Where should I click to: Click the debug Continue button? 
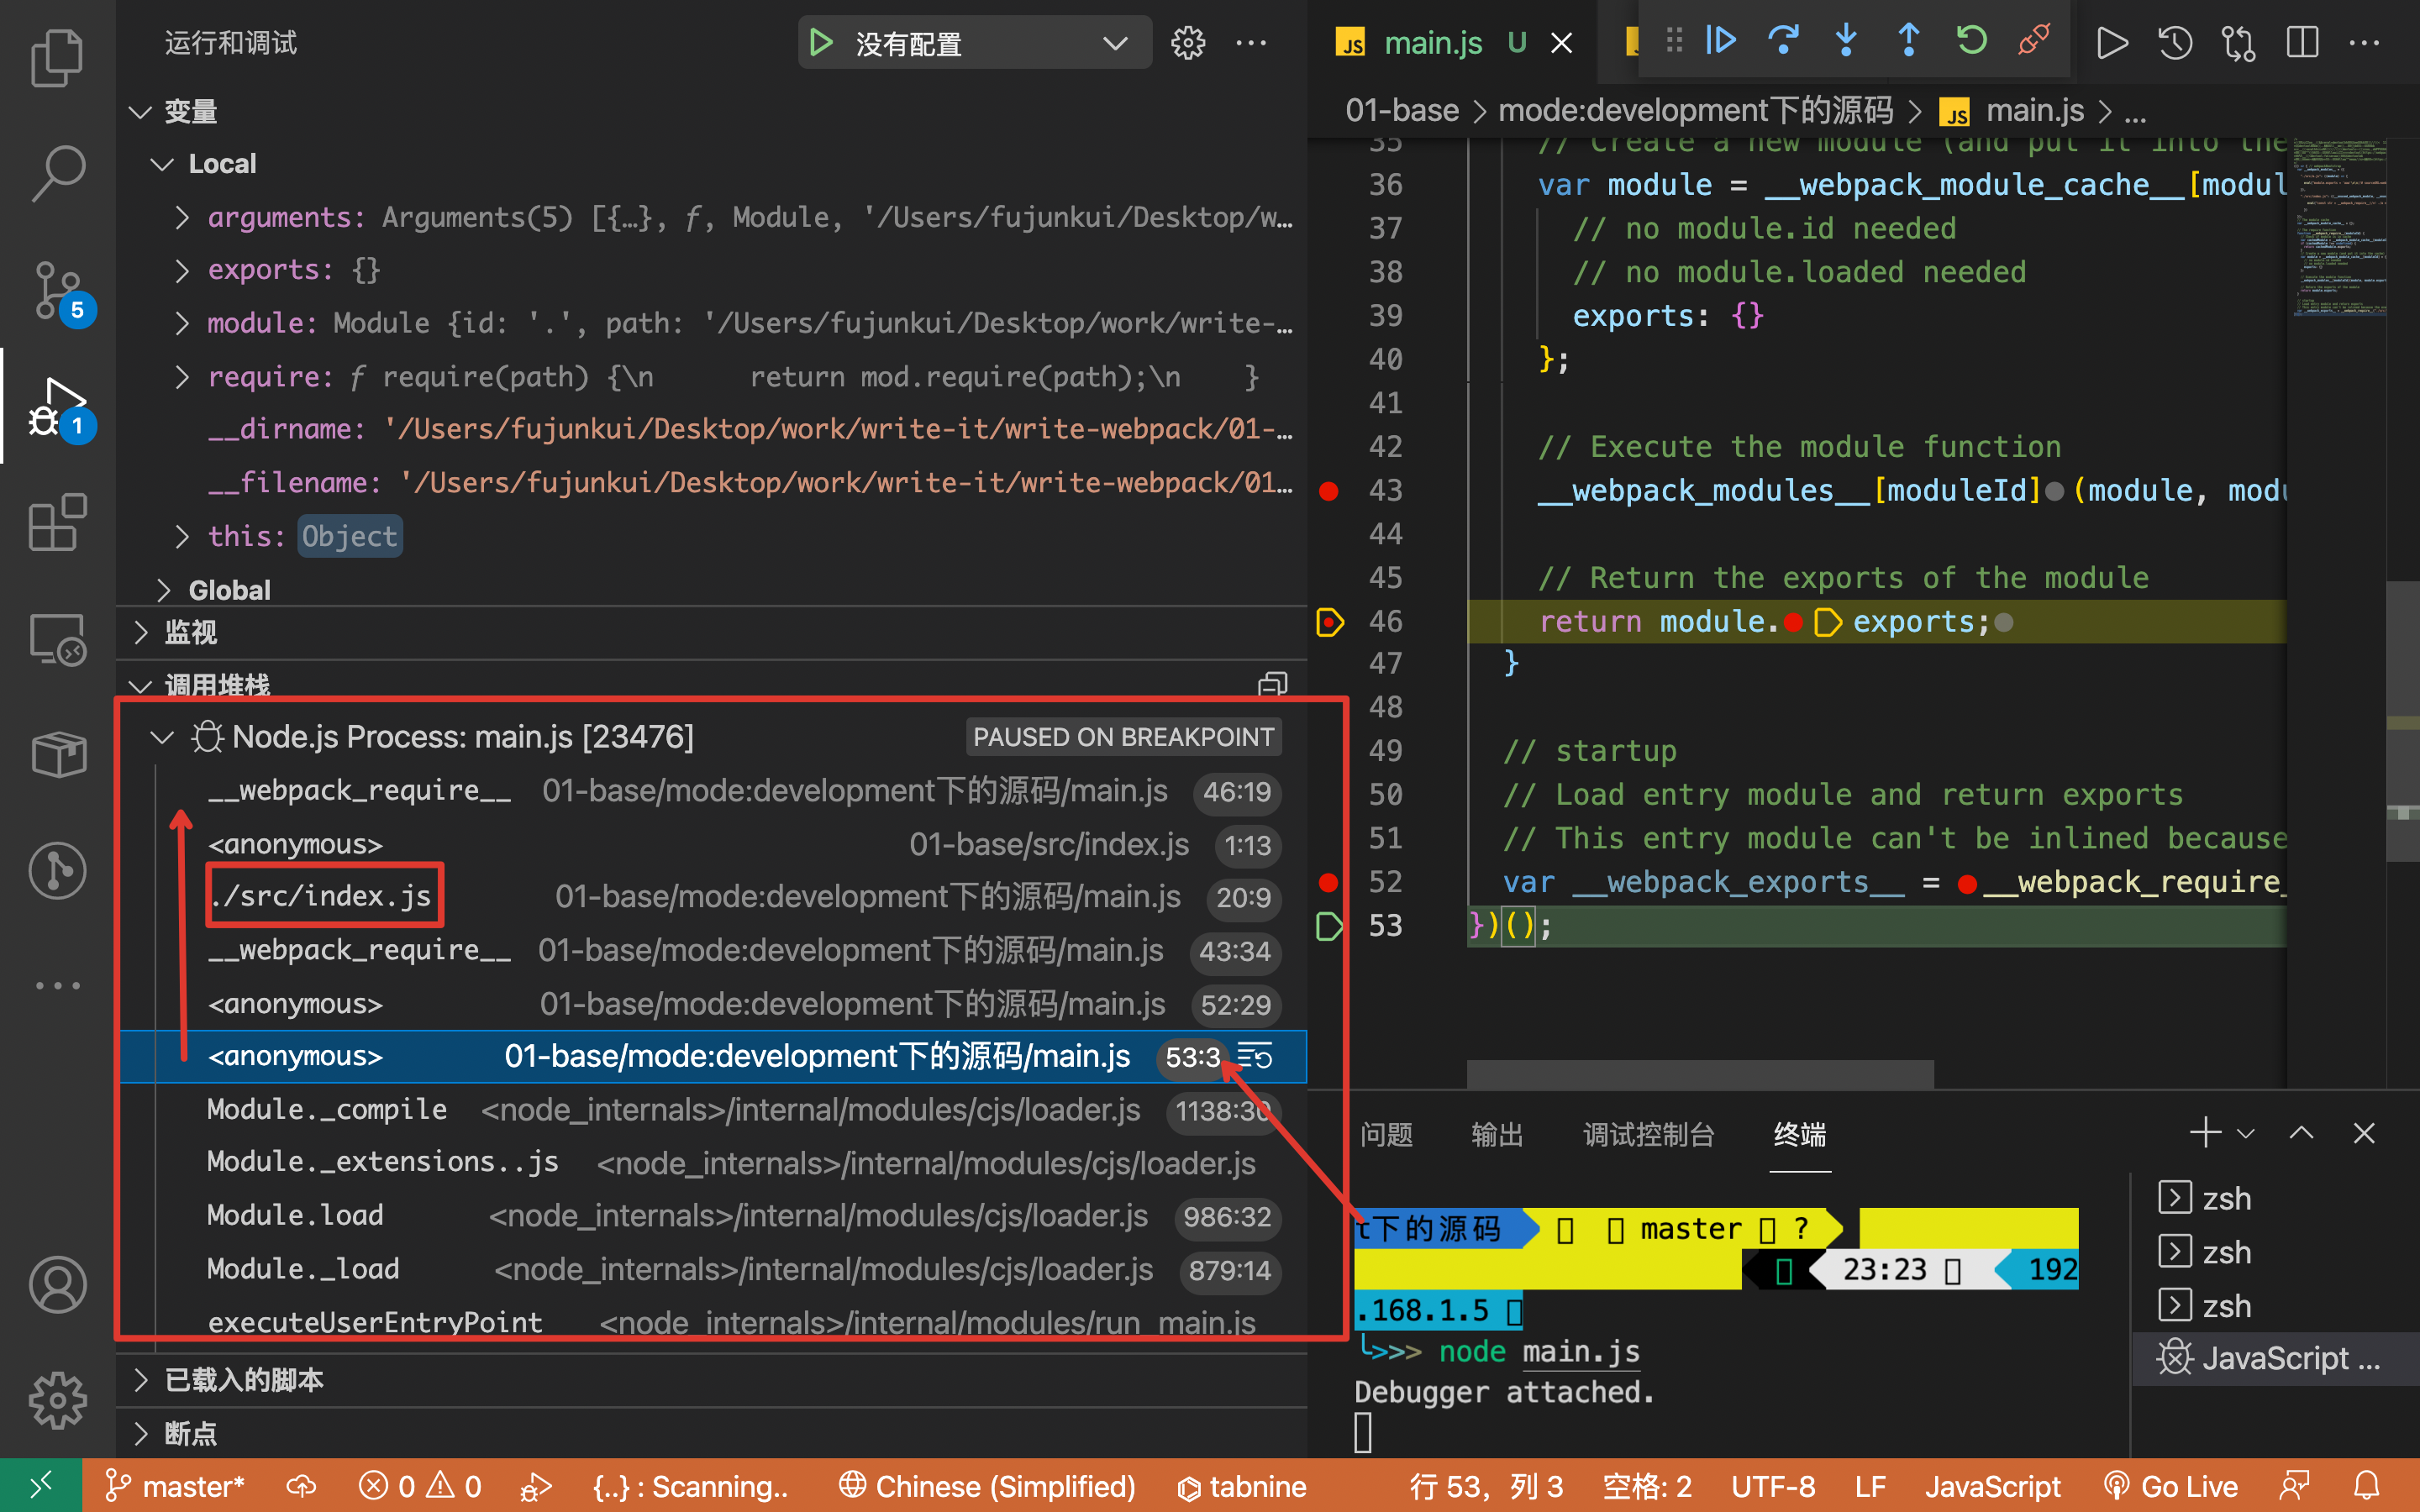coord(1721,41)
